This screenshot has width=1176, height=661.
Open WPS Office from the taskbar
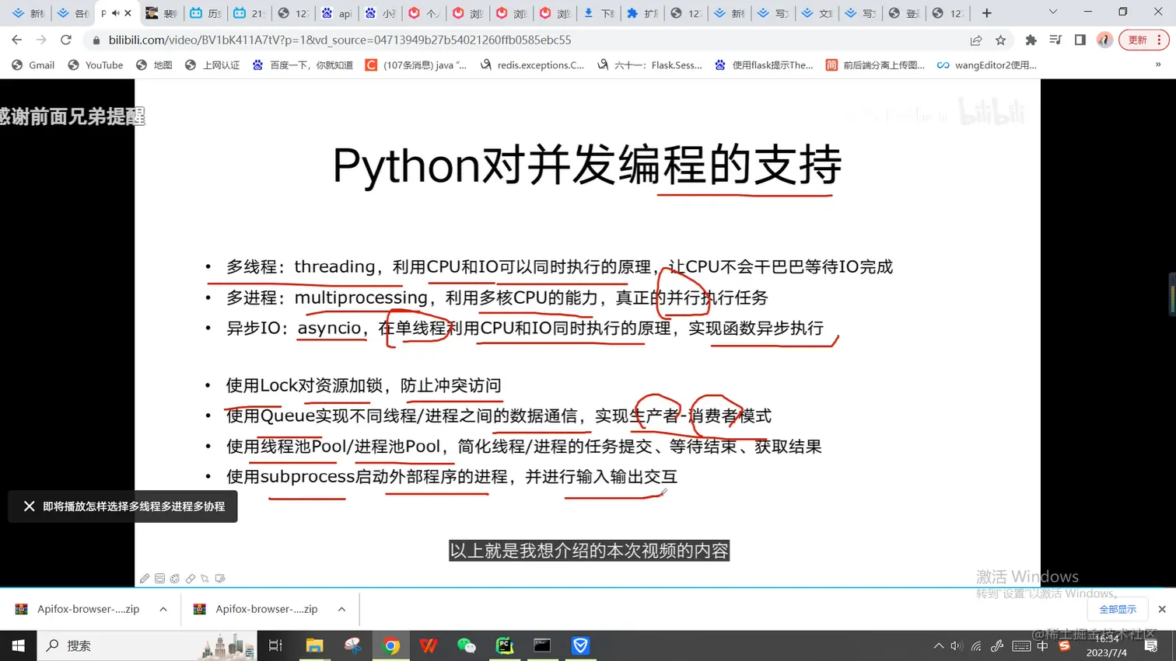[x=429, y=645]
